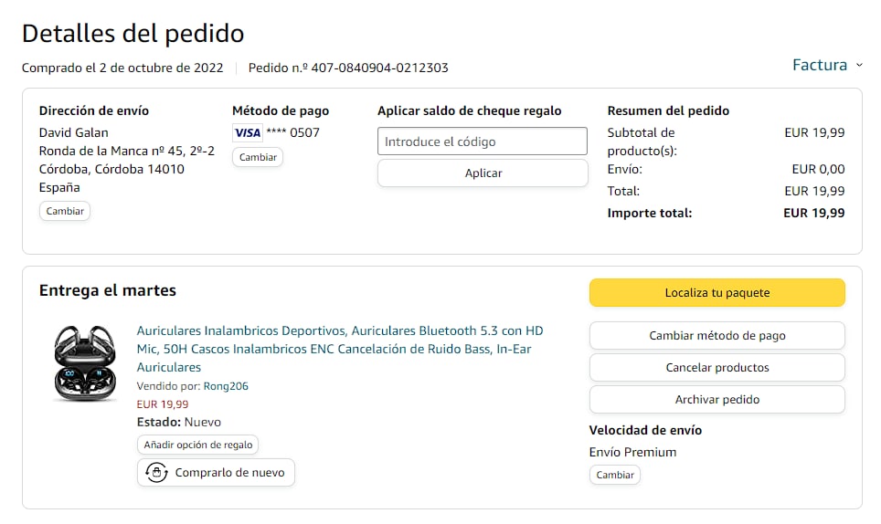Click Cambiar método de pago button
Screen dimensions: 881x524
[716, 336]
